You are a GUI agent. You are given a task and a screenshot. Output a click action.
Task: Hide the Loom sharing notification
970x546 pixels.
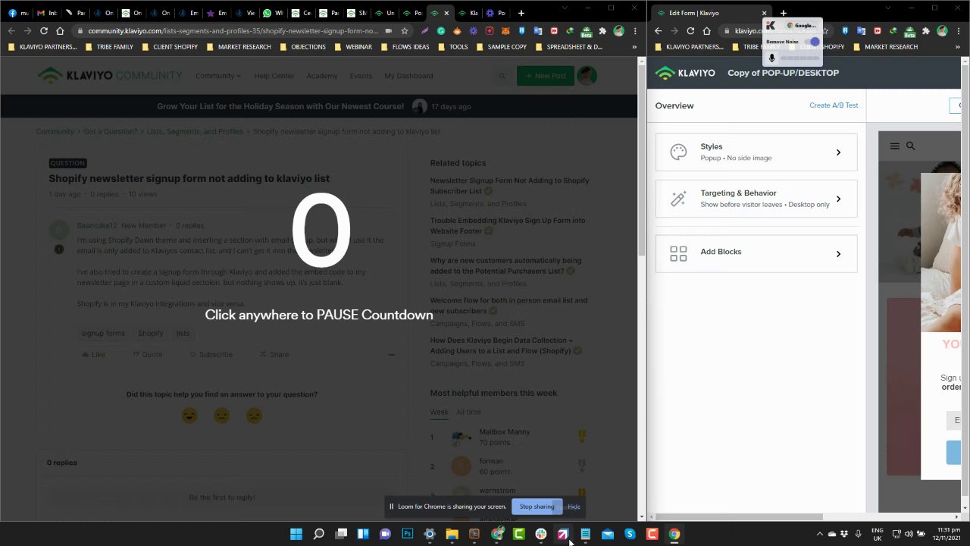click(x=574, y=507)
